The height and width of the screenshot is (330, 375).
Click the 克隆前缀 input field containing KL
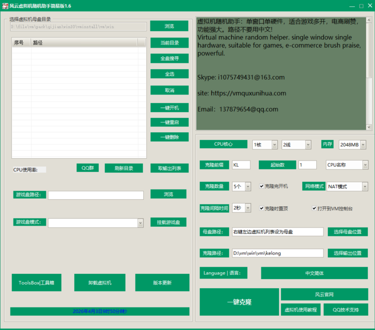(241, 165)
